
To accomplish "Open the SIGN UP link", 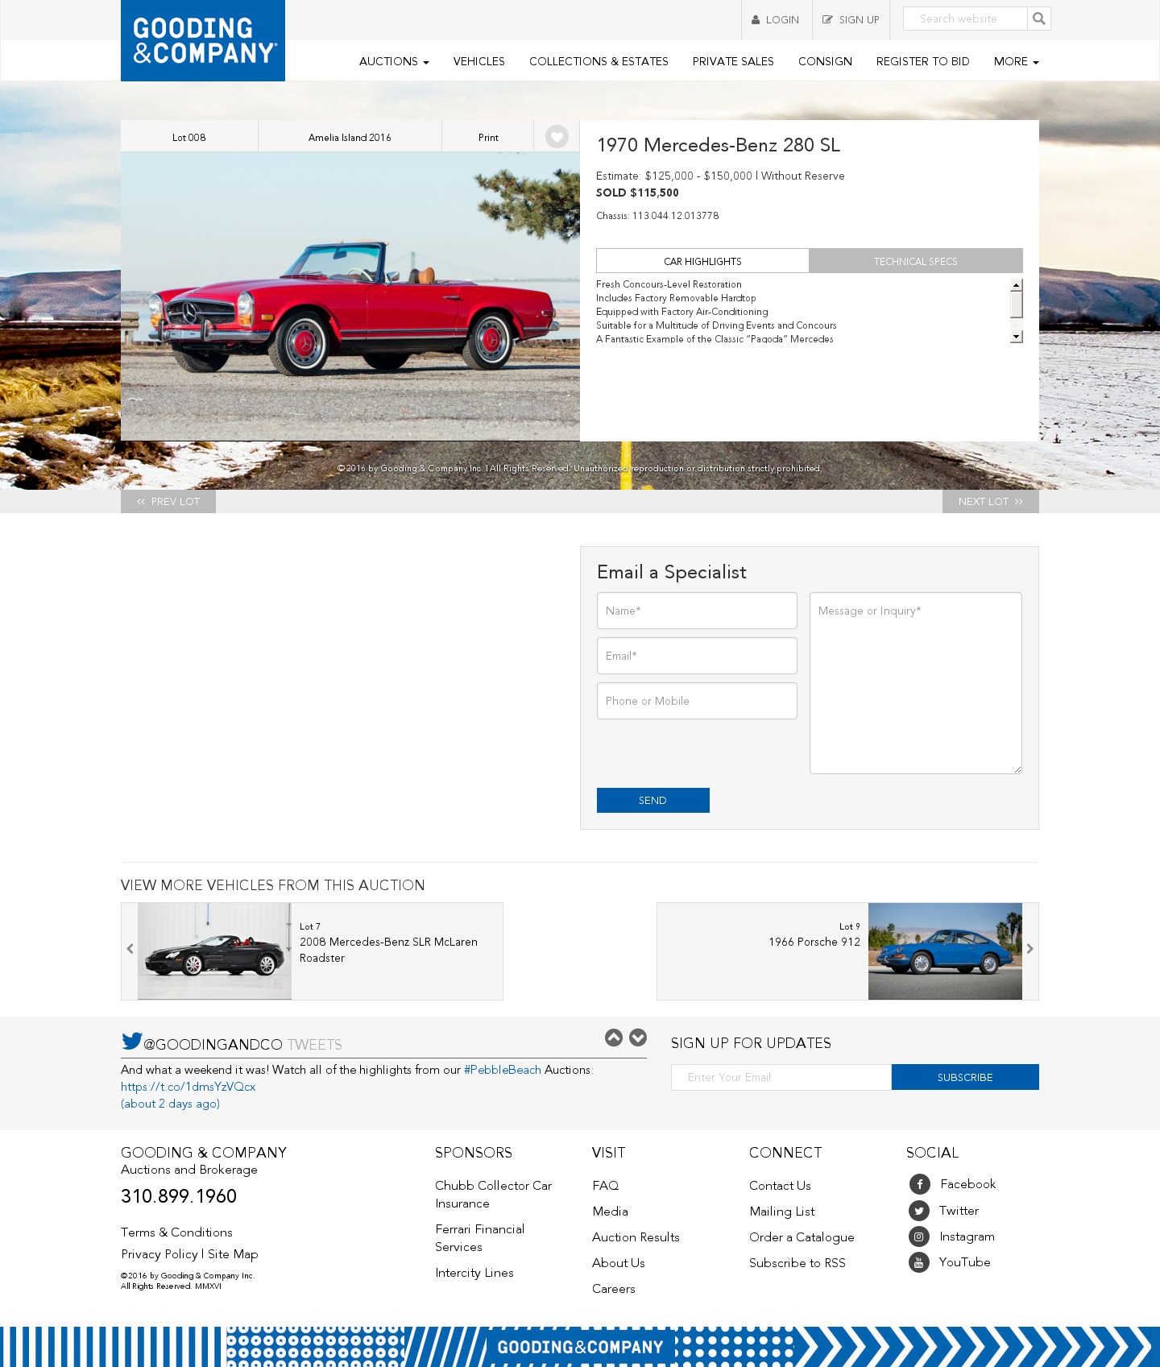I will (x=851, y=20).
